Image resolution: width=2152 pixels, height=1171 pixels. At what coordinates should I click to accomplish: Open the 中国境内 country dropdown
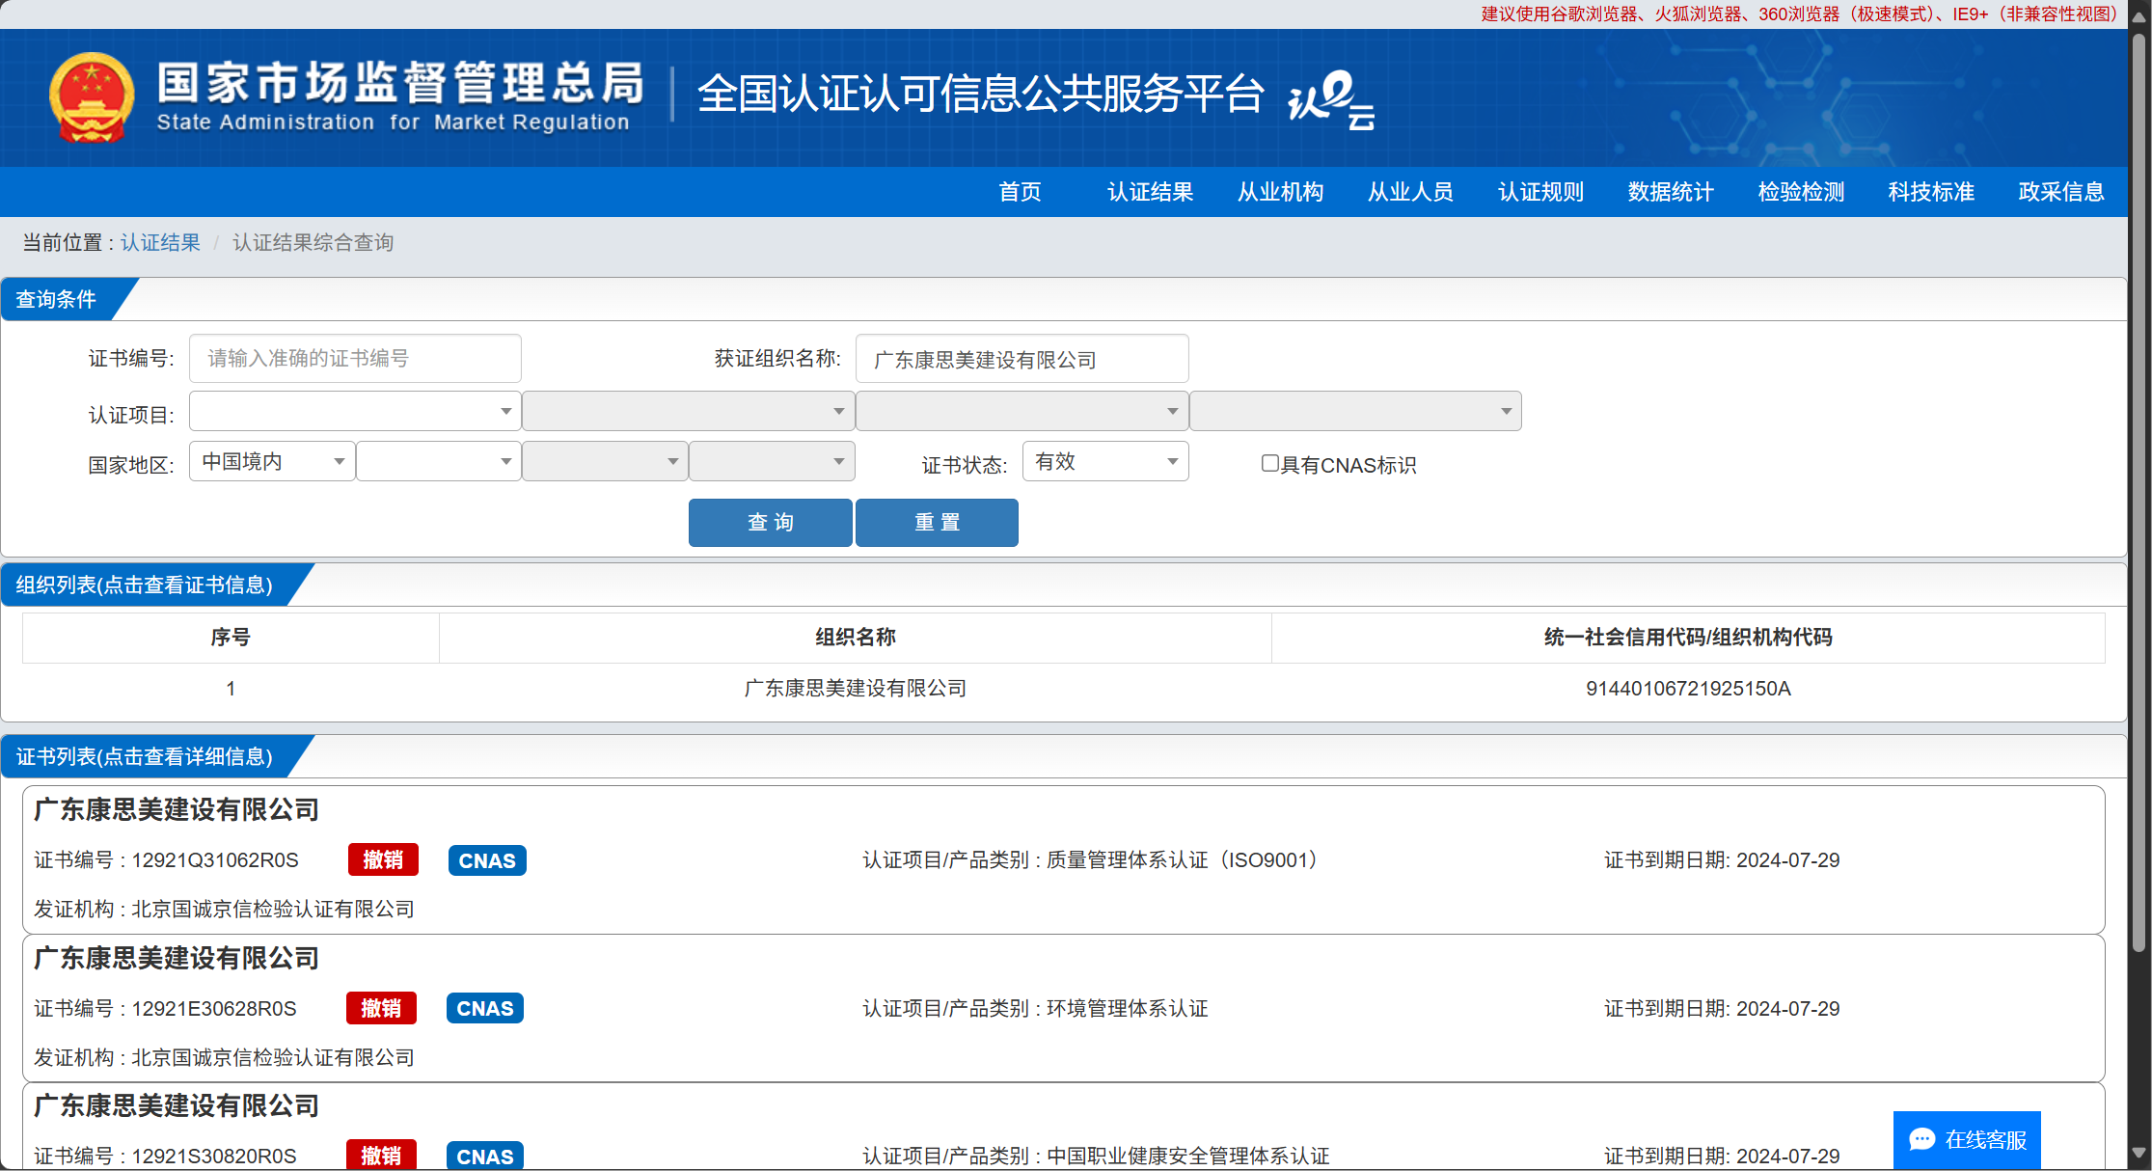272,461
